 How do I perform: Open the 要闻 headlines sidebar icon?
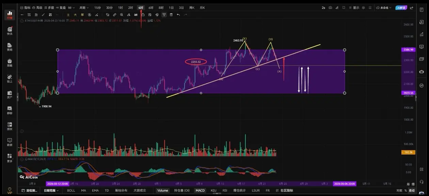[x=10, y=47]
